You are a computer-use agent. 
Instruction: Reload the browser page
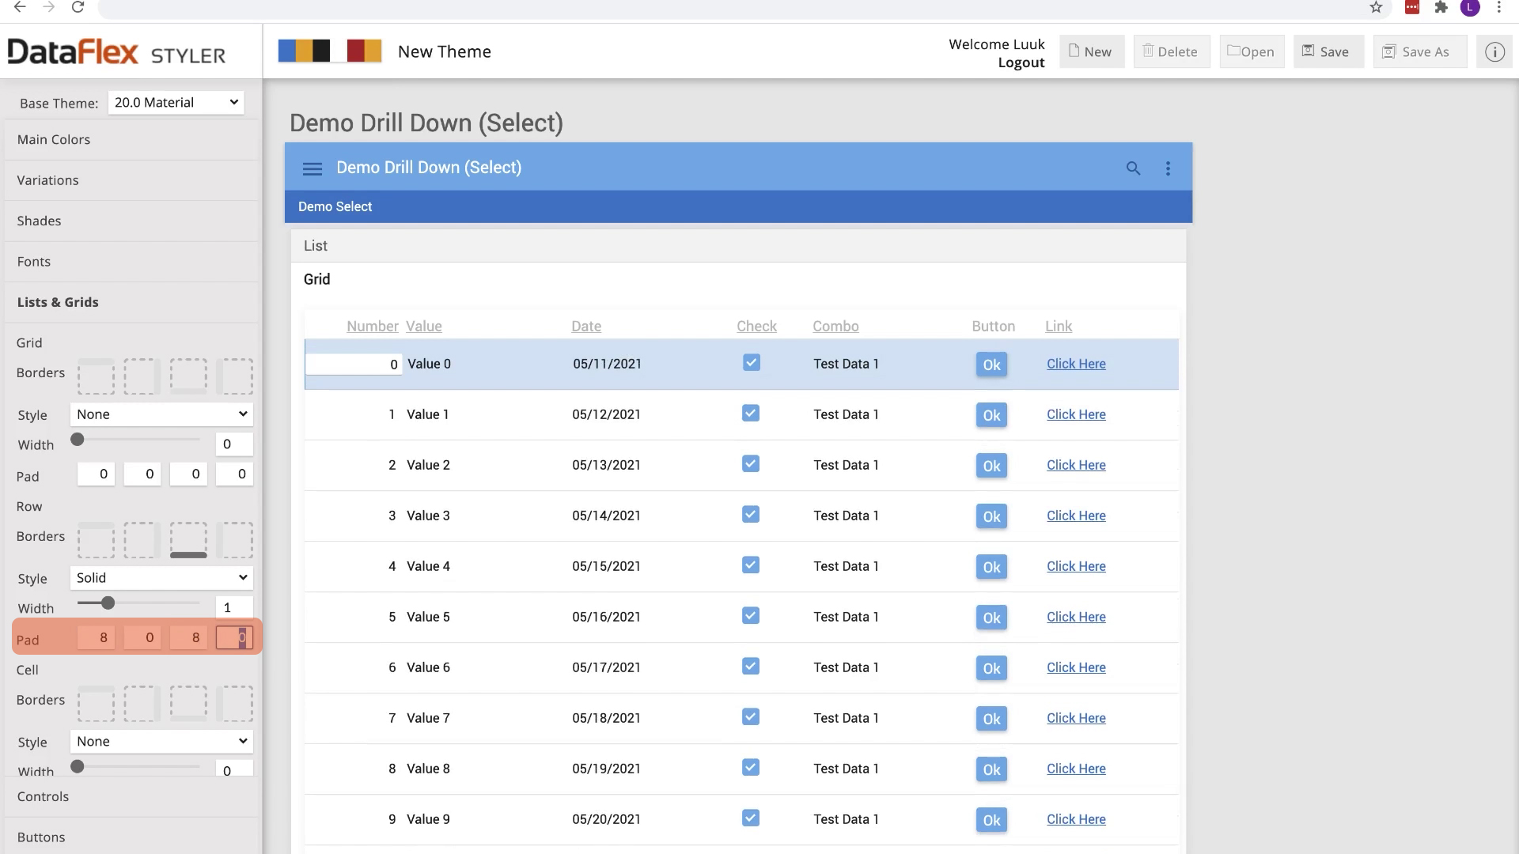[x=78, y=8]
